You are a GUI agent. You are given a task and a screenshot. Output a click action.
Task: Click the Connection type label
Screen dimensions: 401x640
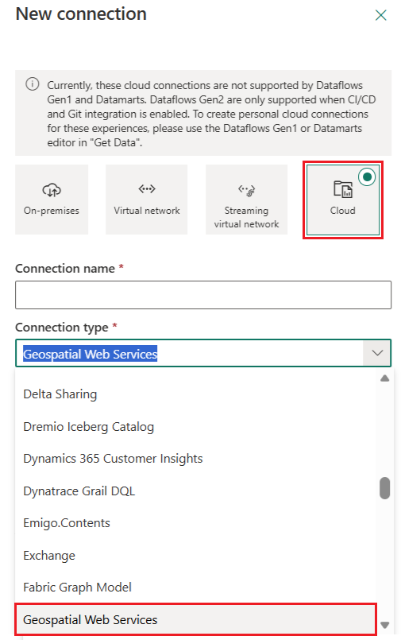pos(62,328)
